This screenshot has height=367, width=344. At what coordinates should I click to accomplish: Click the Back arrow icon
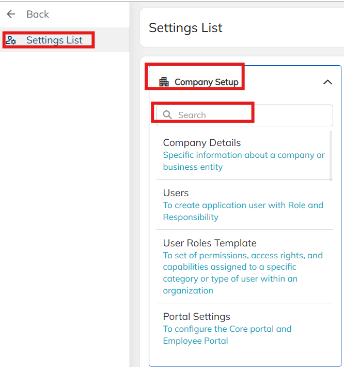coord(11,14)
